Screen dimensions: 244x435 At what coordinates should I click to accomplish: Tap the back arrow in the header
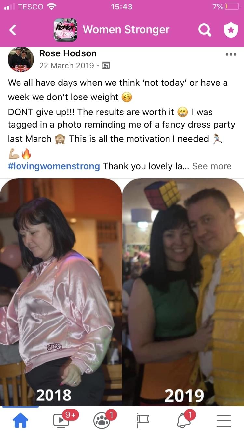12,30
